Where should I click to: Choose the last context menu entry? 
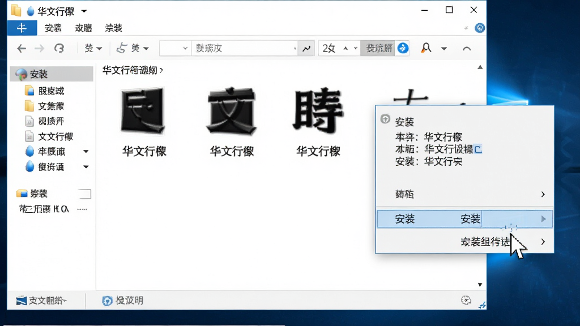464,242
